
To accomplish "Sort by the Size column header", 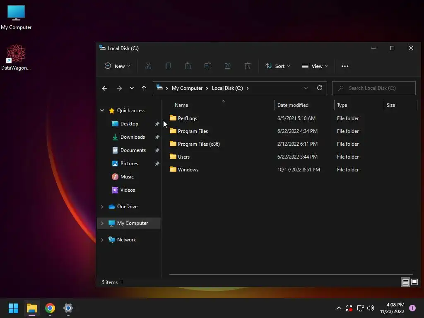I will 391,105.
